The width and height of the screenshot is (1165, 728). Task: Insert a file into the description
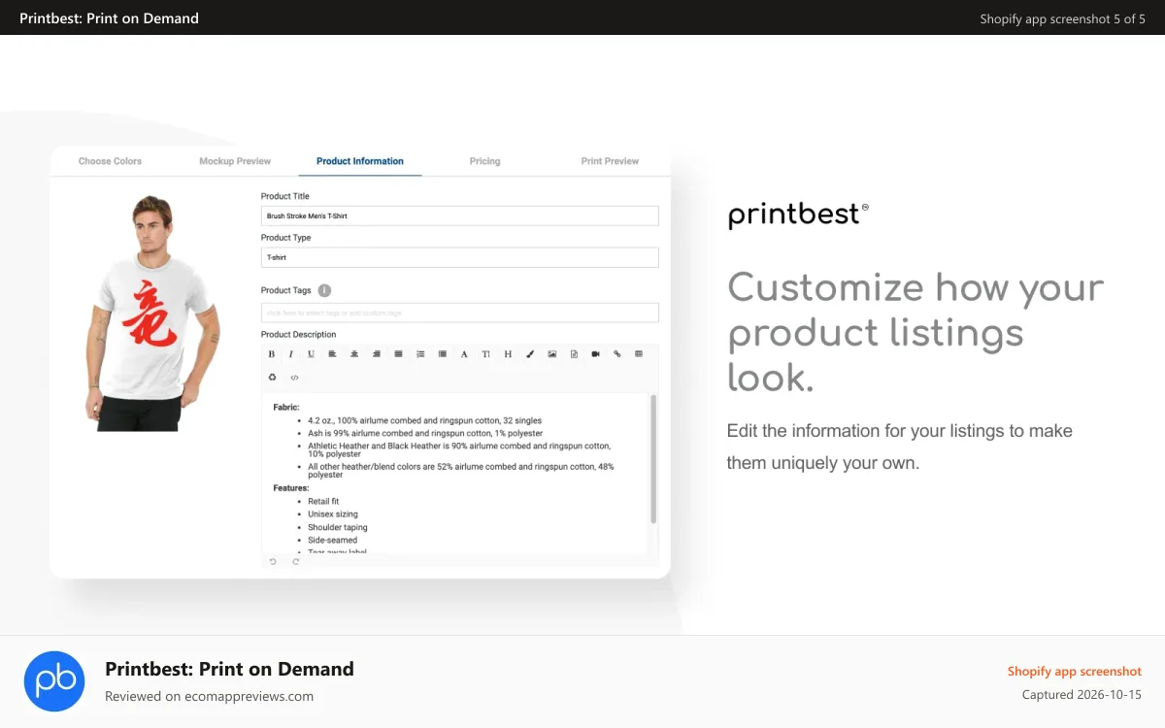pos(574,354)
